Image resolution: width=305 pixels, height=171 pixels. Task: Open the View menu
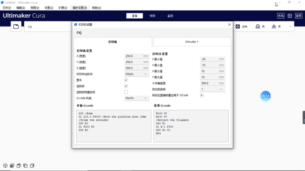click(x=35, y=8)
